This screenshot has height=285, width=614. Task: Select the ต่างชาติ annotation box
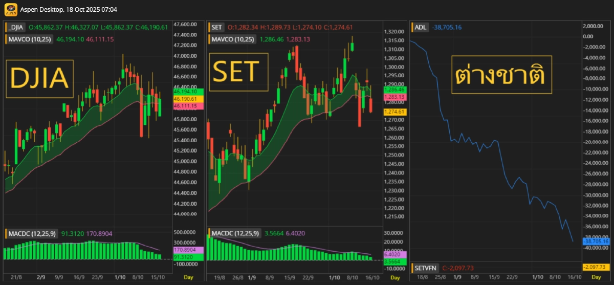(501, 75)
